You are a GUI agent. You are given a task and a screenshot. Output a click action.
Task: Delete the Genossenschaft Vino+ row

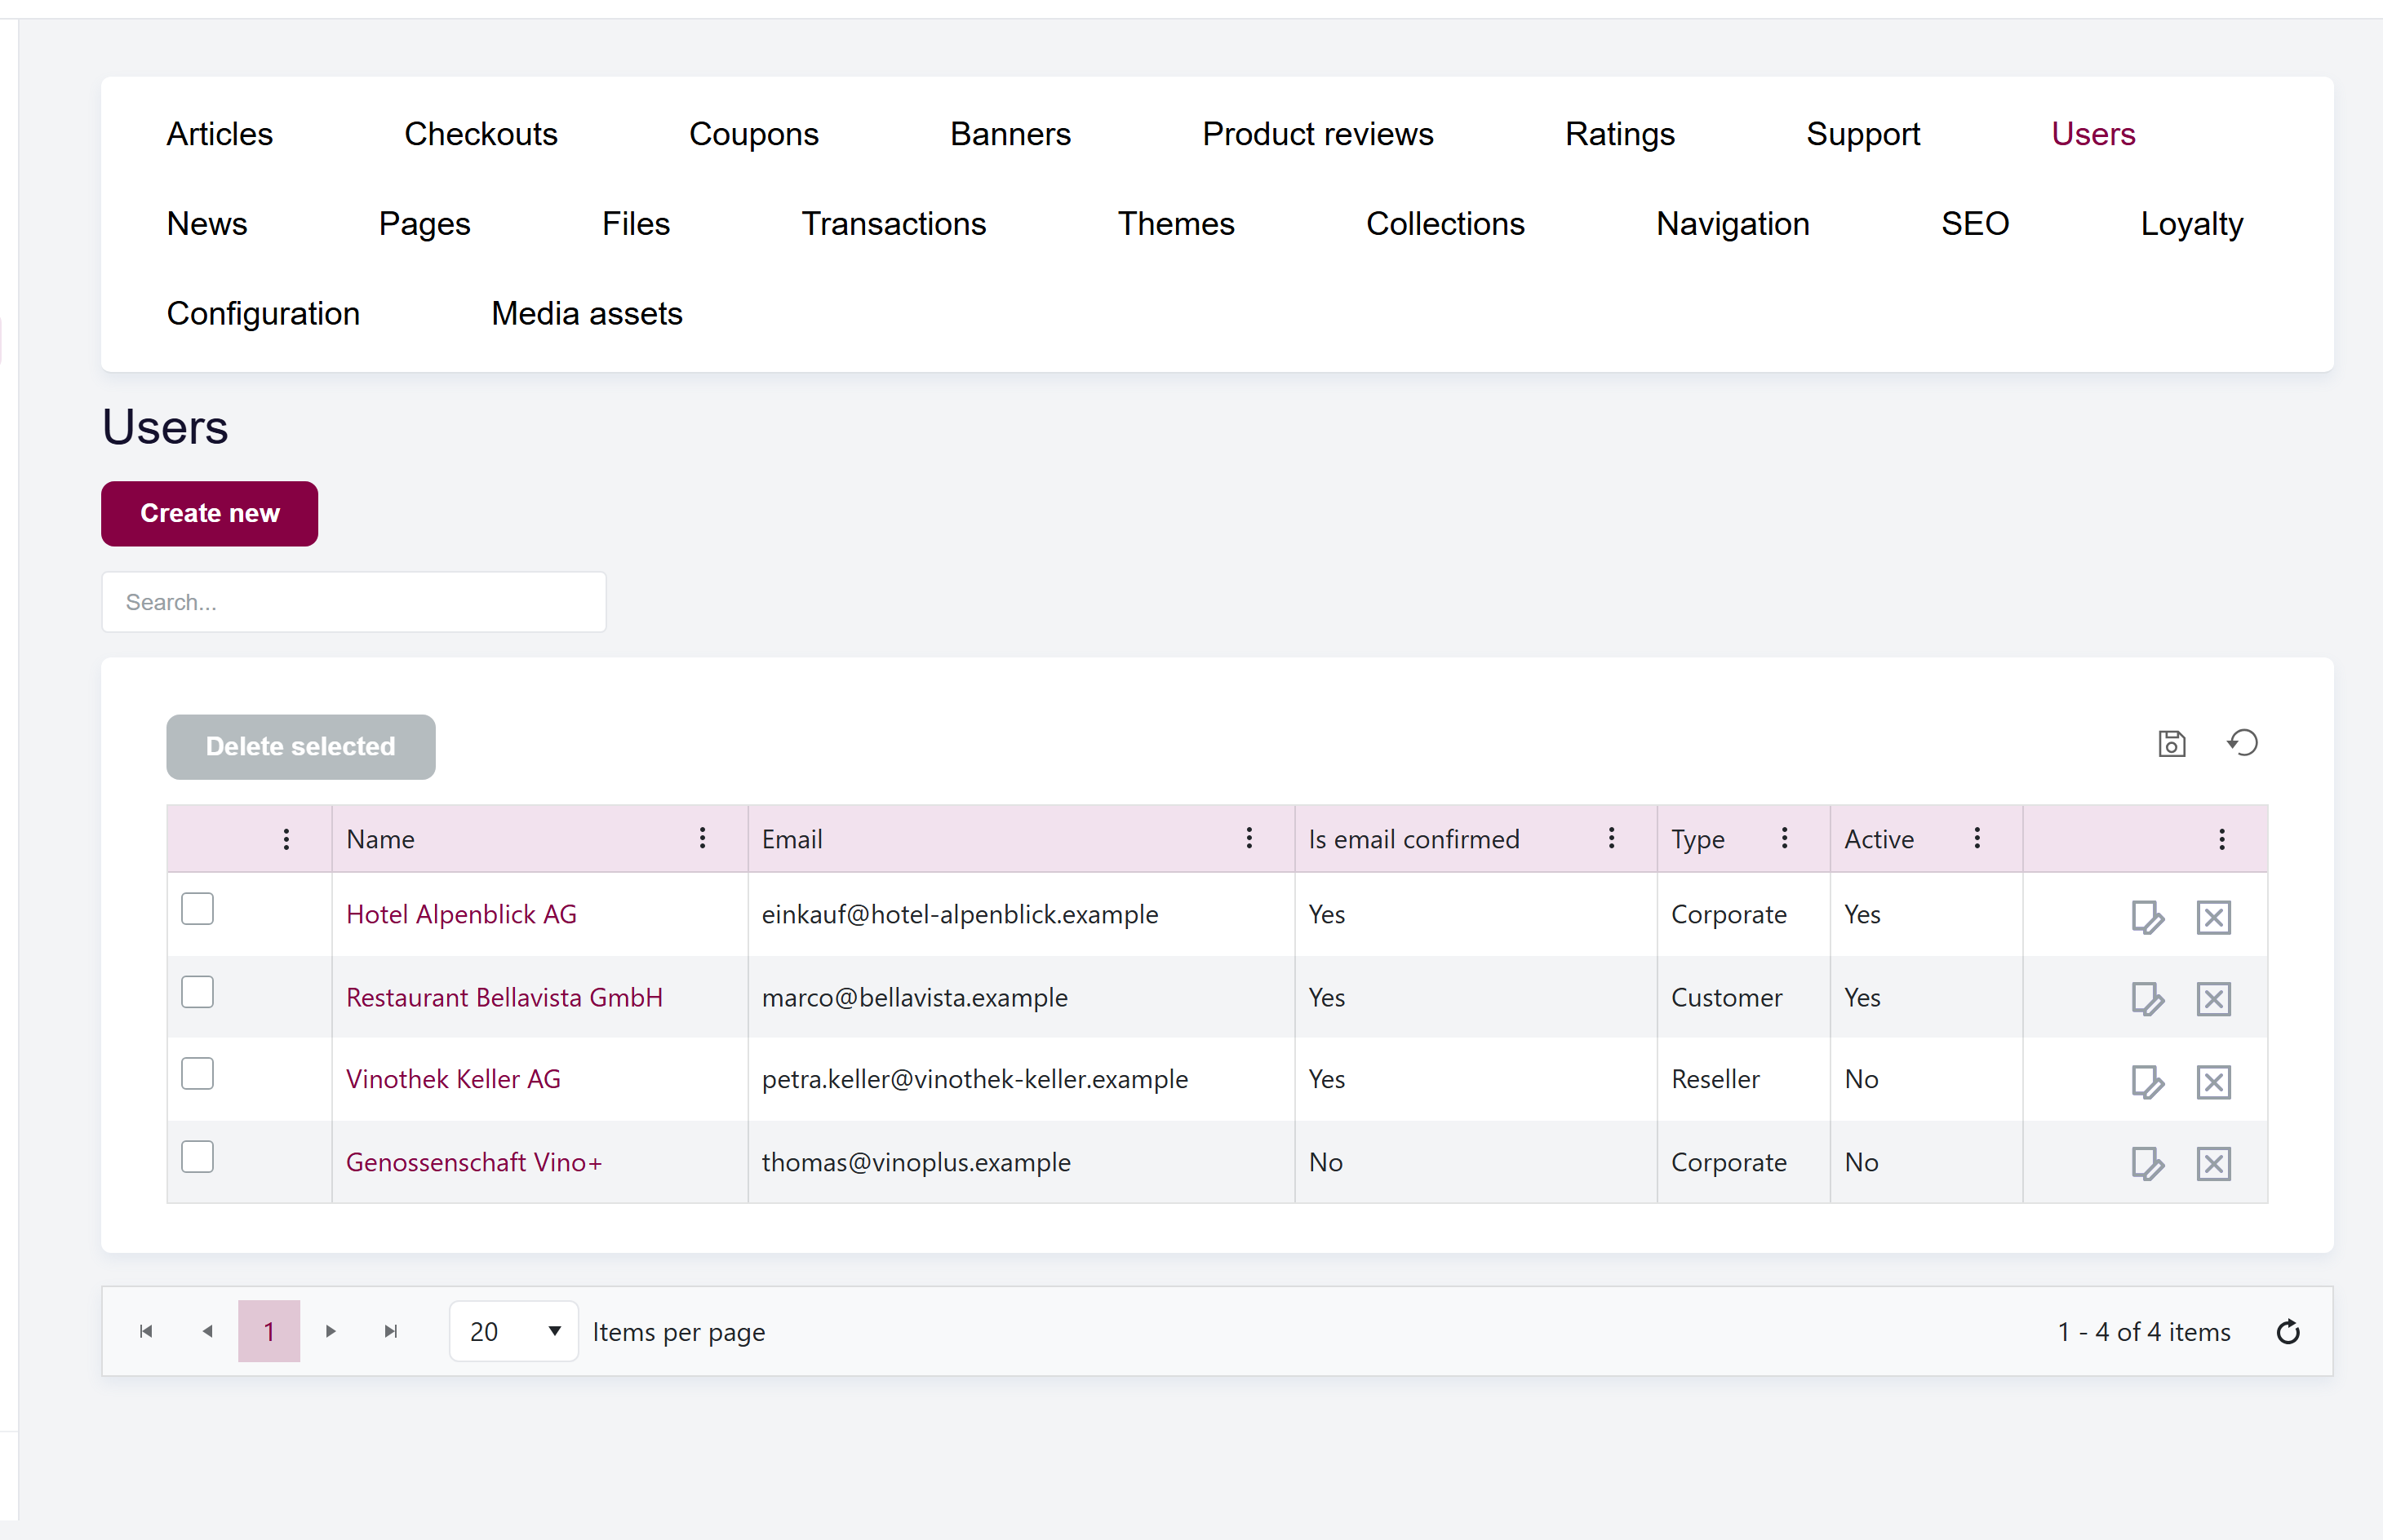click(x=2213, y=1164)
